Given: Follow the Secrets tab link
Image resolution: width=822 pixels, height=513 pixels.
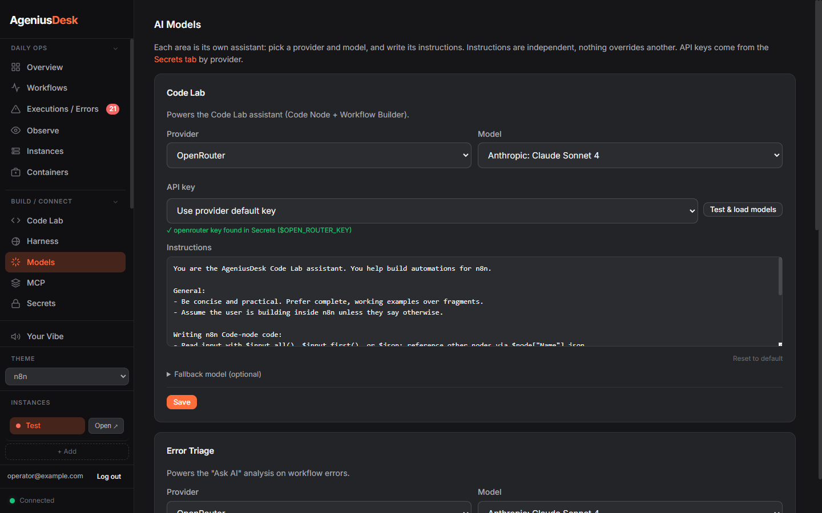Looking at the screenshot, I should [175, 59].
